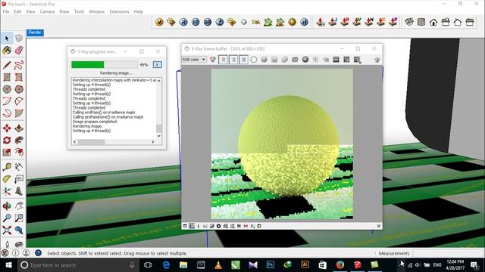Open Photoshop from taskbar
Viewport: 485px width, 272px height.
point(271,265)
